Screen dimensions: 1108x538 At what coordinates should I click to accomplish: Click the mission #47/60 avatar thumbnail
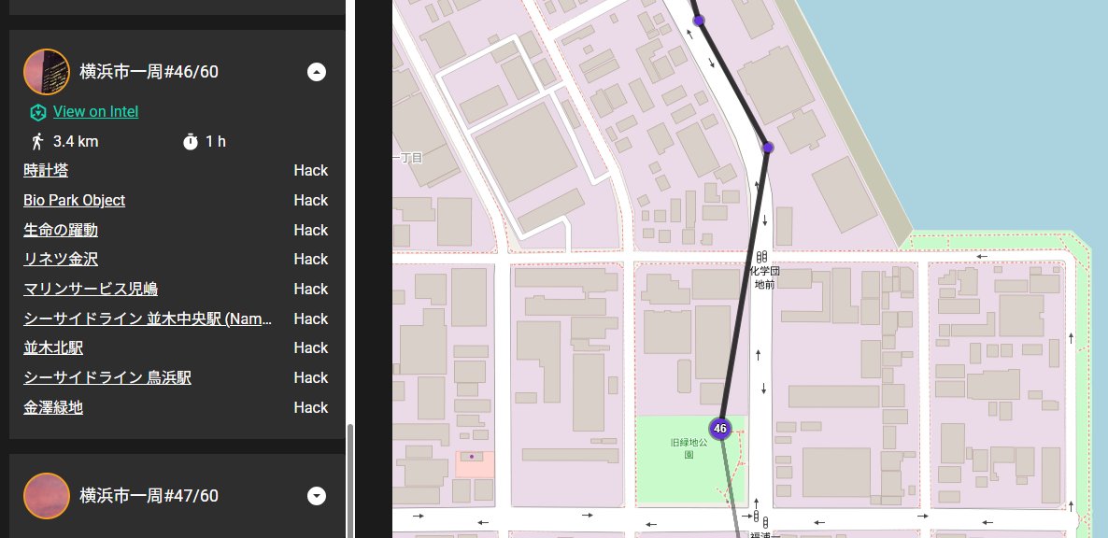coord(47,496)
